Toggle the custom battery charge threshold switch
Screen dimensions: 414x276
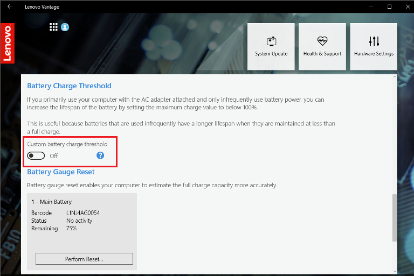coord(36,156)
